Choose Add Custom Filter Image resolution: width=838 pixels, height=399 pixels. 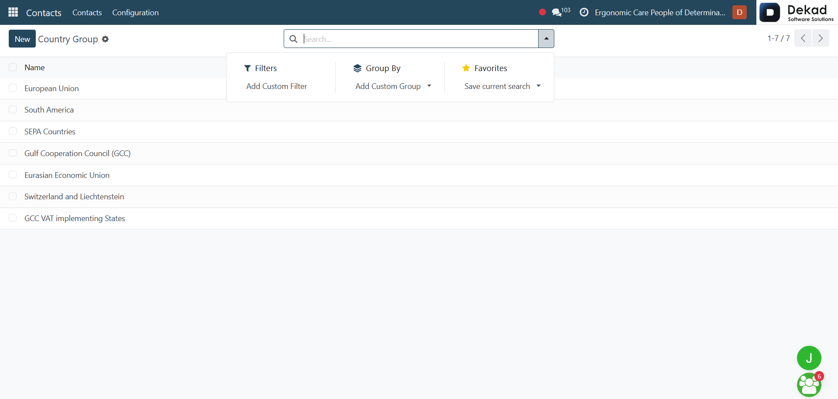[277, 86]
